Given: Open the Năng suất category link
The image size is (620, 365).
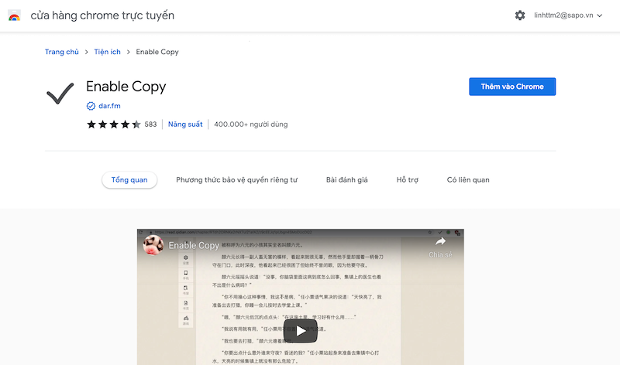Looking at the screenshot, I should (x=185, y=125).
